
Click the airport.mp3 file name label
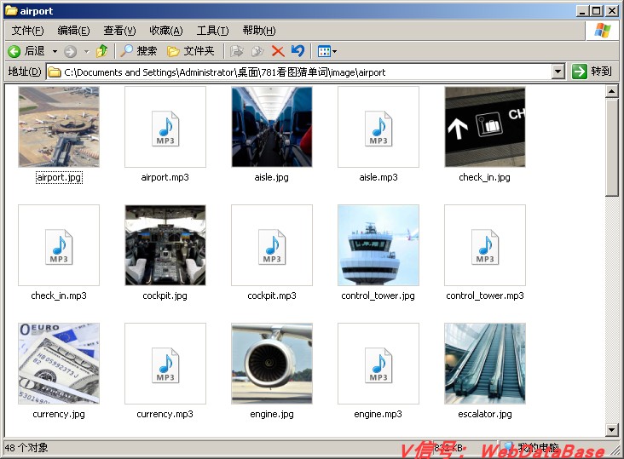[x=165, y=177]
